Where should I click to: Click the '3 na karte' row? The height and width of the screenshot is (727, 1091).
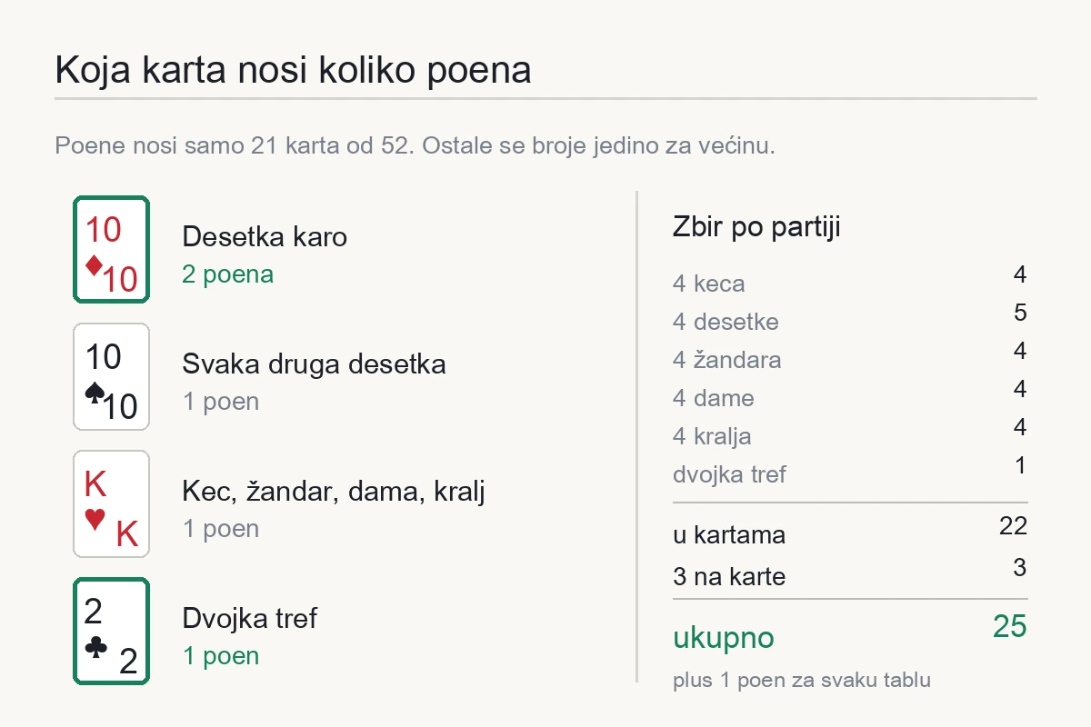(850, 573)
